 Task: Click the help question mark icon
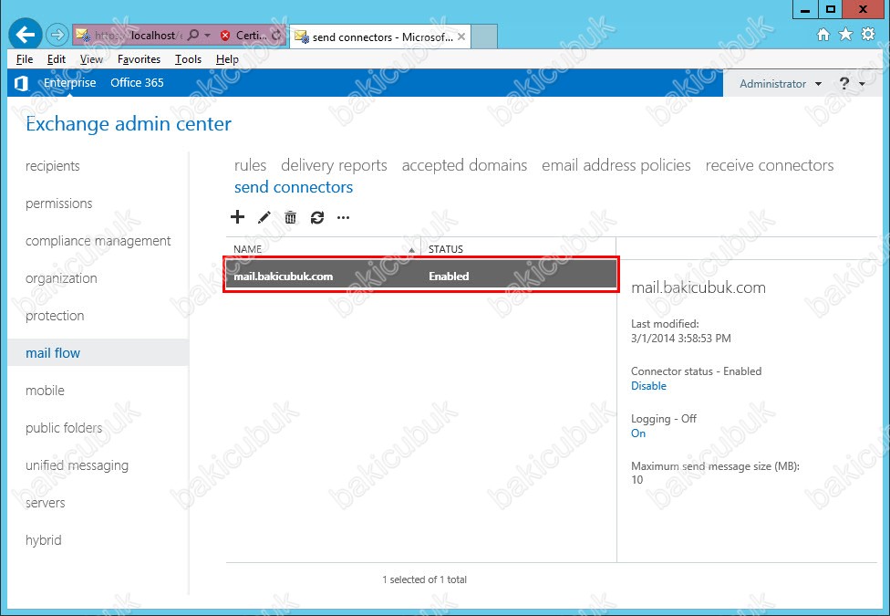click(x=844, y=84)
